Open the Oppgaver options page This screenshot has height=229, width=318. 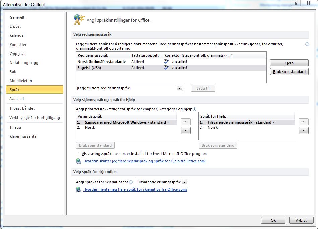(x=35, y=54)
